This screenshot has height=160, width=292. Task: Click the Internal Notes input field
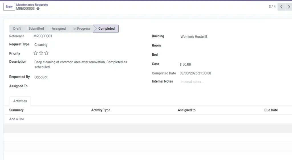coord(235,82)
